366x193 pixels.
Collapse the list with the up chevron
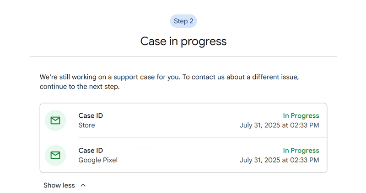pos(83,185)
